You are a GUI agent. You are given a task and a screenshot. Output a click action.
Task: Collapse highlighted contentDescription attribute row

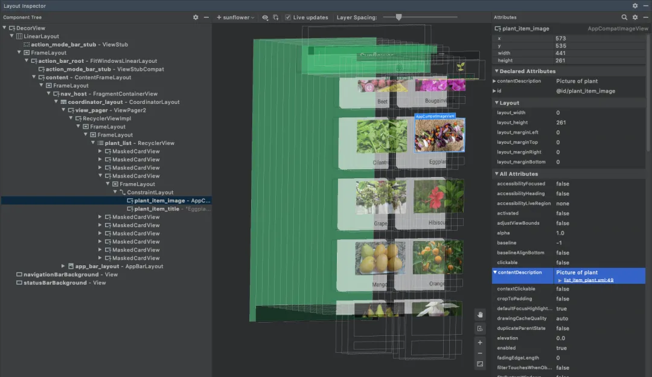click(x=495, y=272)
